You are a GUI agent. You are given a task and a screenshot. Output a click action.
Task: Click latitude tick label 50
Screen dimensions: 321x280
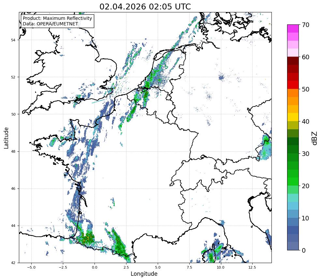coord(13,114)
